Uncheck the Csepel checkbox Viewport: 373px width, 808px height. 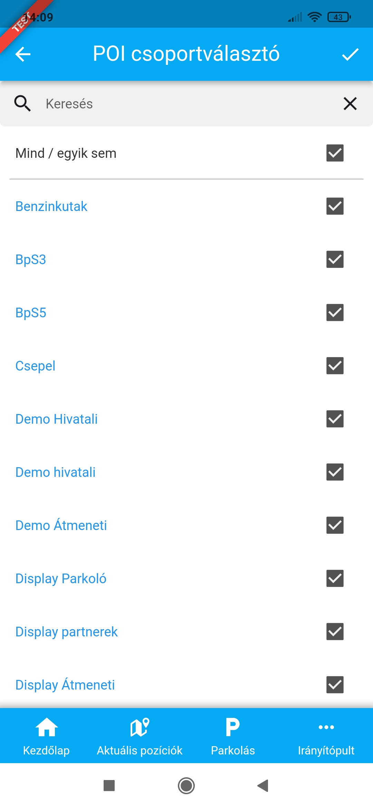point(335,366)
